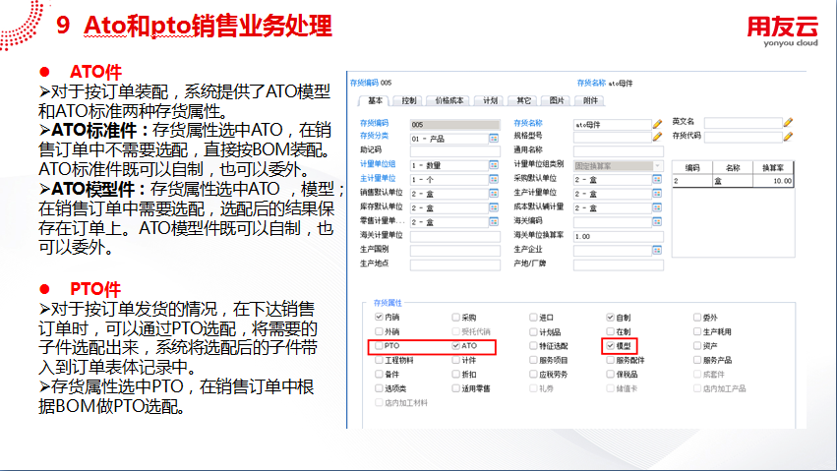Switch to the 价格成本 tab
Screen dimensions: 837x471
(x=448, y=100)
